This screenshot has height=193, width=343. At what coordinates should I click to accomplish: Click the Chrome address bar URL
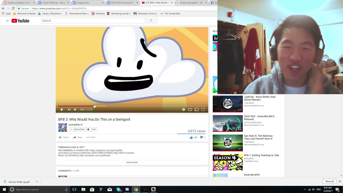tap(59, 8)
